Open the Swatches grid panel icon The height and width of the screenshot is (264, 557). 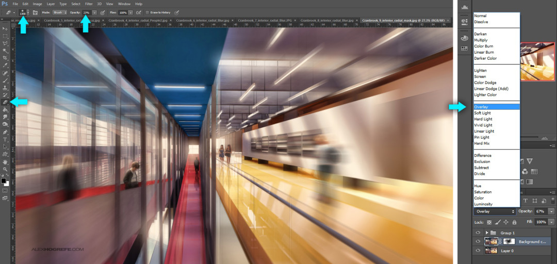click(x=464, y=48)
